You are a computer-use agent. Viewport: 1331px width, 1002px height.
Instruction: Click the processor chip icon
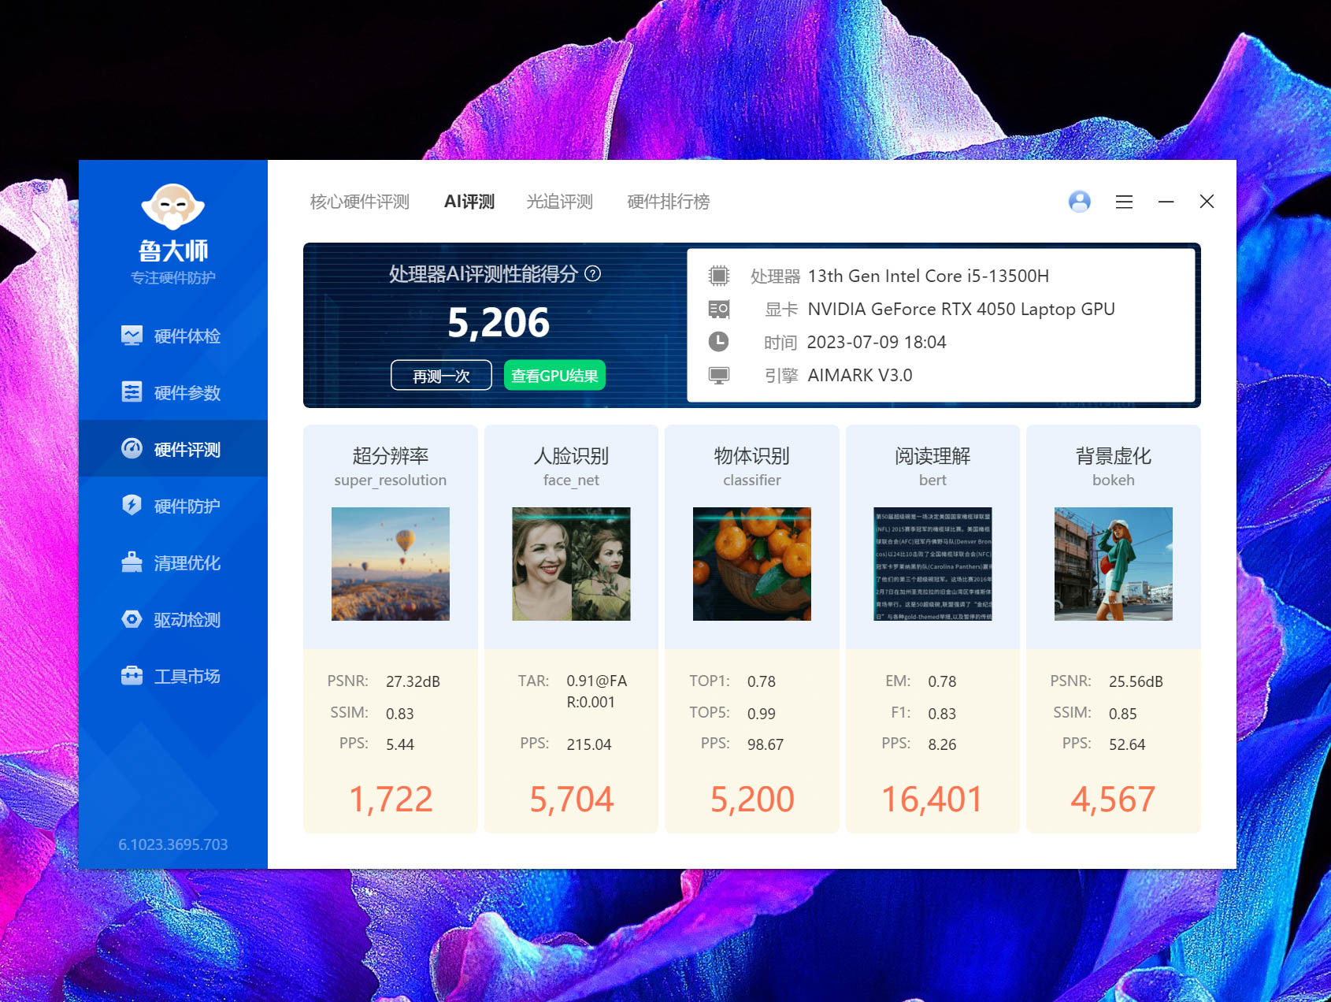coord(718,276)
